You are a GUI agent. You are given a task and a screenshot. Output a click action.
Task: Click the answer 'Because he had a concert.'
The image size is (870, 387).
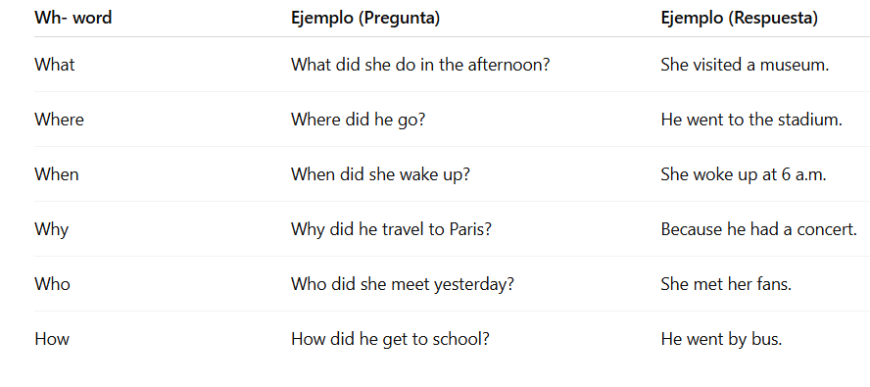click(x=759, y=229)
